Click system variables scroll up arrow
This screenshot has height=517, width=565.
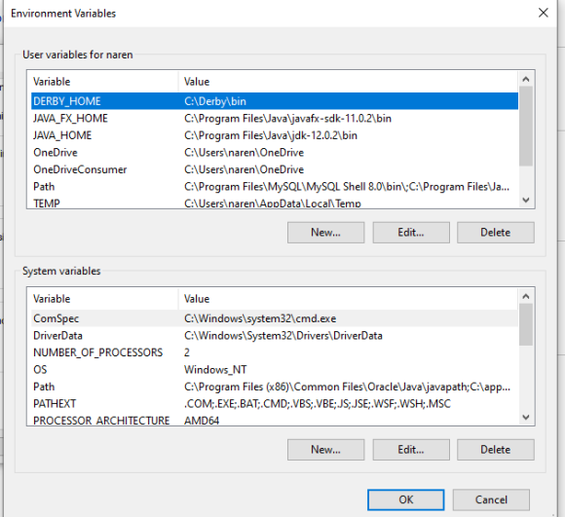(526, 296)
